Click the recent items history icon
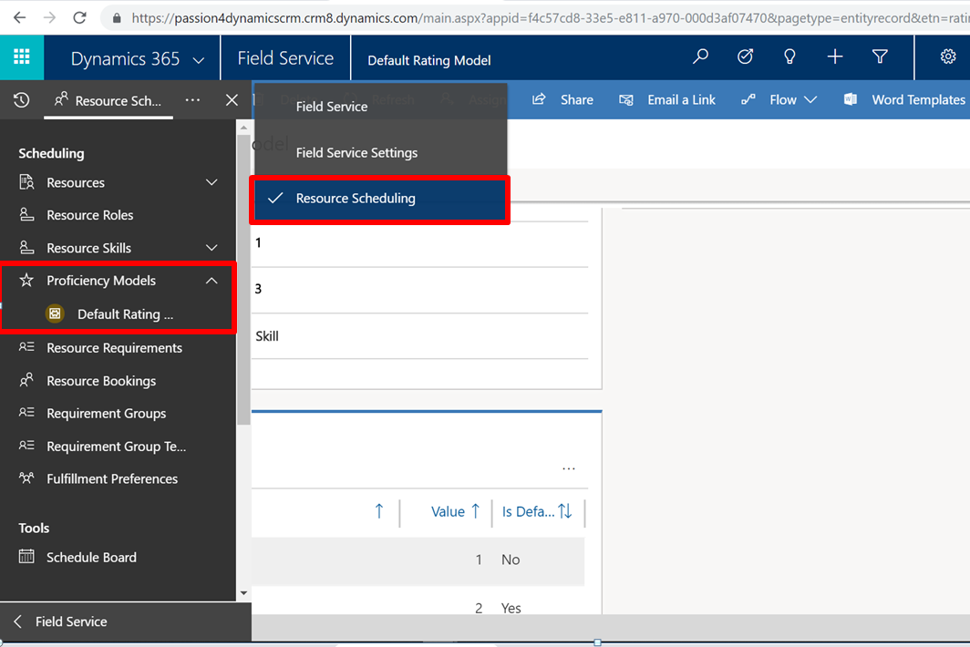Image resolution: width=970 pixels, height=647 pixels. pyautogui.click(x=22, y=100)
